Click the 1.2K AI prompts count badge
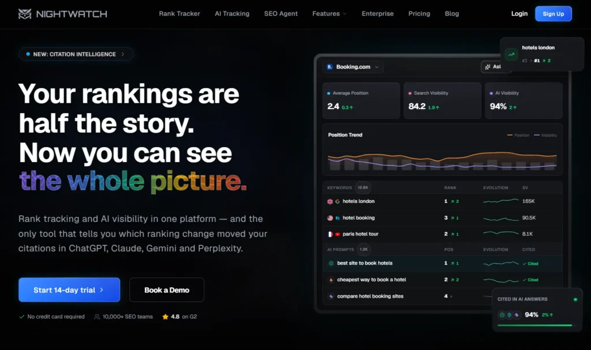The image size is (591, 350). pos(364,249)
